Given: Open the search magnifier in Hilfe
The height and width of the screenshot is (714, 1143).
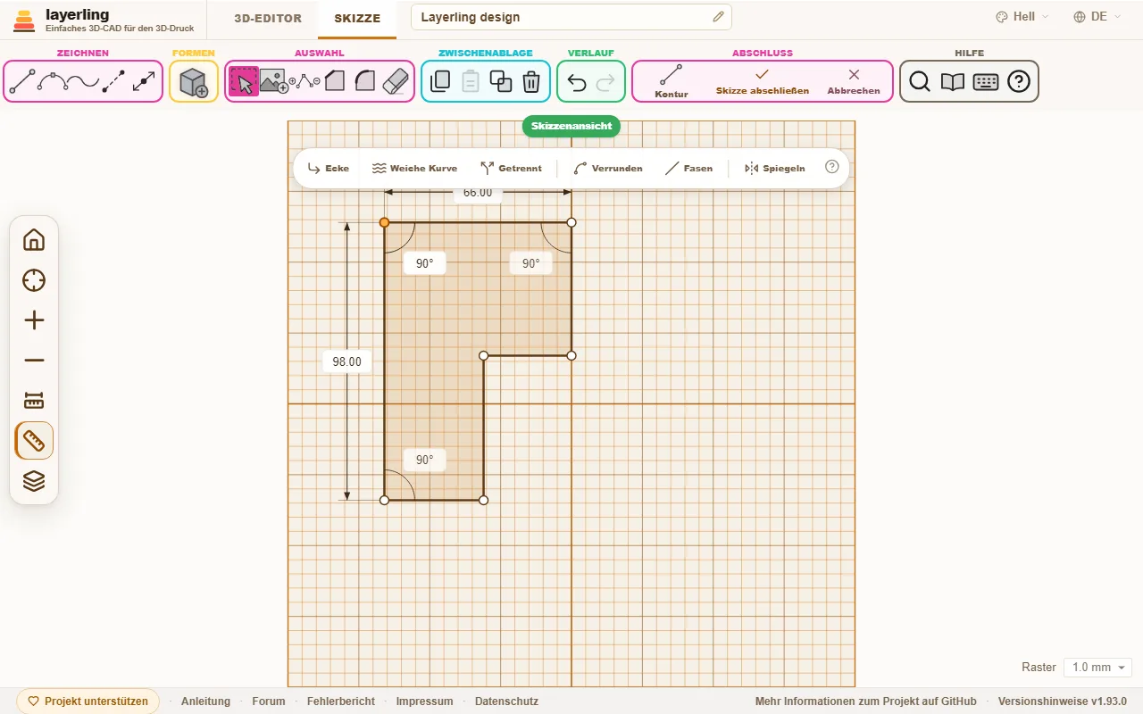Looking at the screenshot, I should pos(920,82).
